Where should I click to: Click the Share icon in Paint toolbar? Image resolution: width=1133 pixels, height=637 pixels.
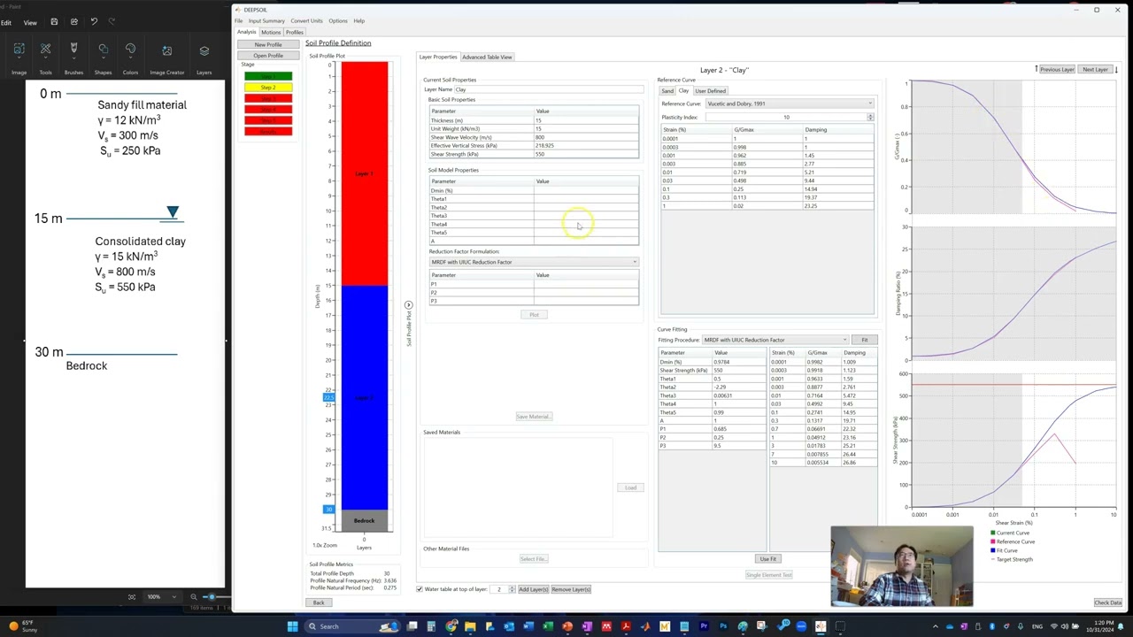point(73,22)
